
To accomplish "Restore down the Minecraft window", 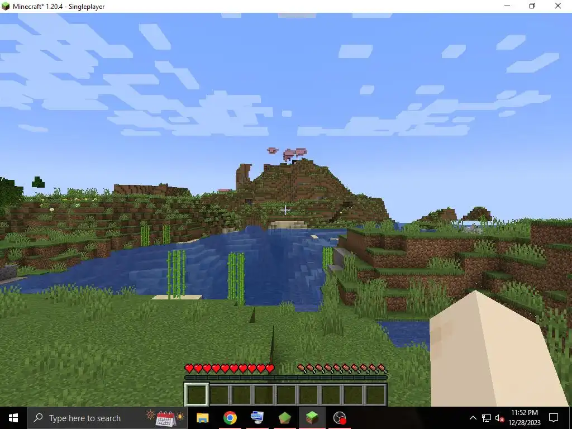I will pos(532,6).
